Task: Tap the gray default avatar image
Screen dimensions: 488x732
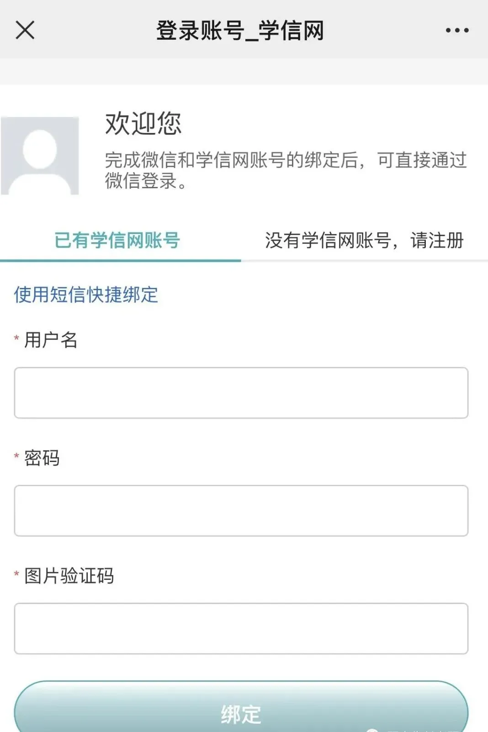Action: point(40,156)
